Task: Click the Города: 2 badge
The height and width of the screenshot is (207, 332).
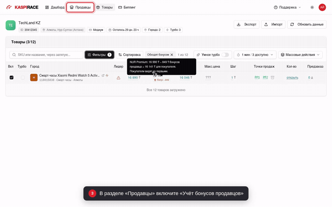Action: click(152, 30)
